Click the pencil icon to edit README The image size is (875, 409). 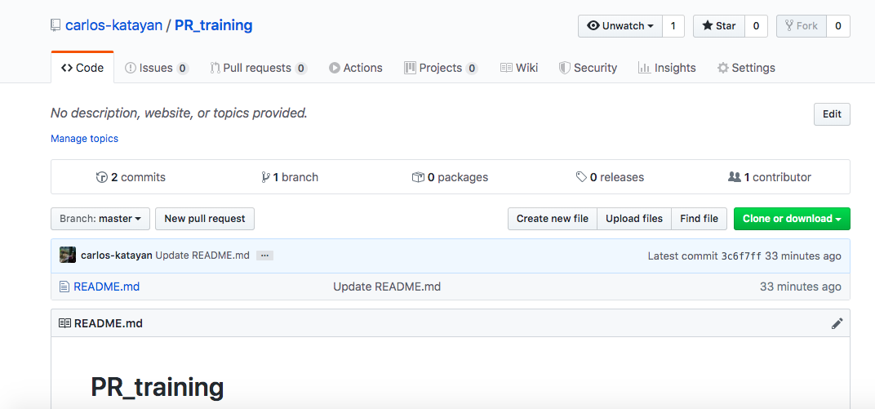[x=837, y=323]
